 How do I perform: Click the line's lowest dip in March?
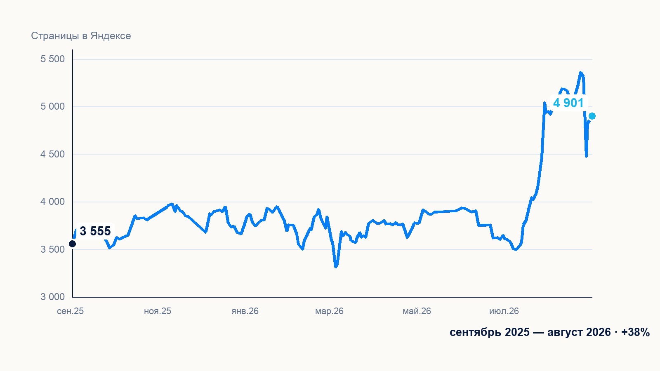pos(336,266)
